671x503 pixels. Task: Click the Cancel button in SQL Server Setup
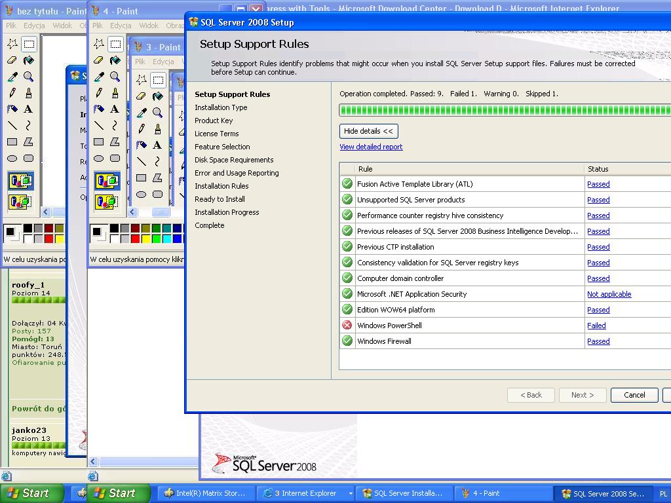coord(634,395)
